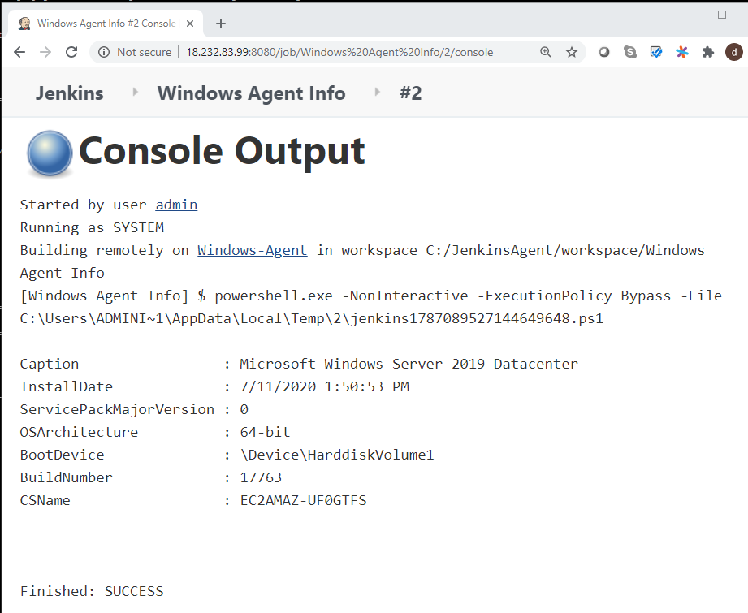Open the zoom magnifier in address bar
Image resolution: width=748 pixels, height=613 pixels.
[546, 52]
